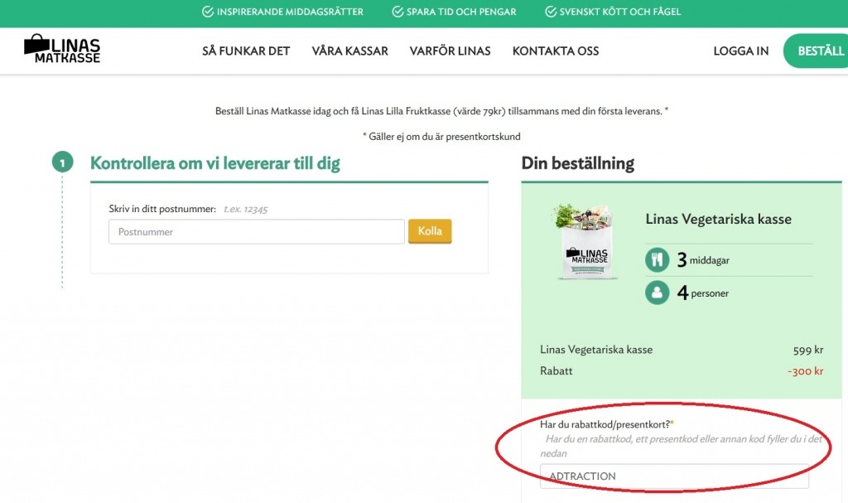Click the -300 kr discount amount
The height and width of the screenshot is (503, 848).
point(805,371)
